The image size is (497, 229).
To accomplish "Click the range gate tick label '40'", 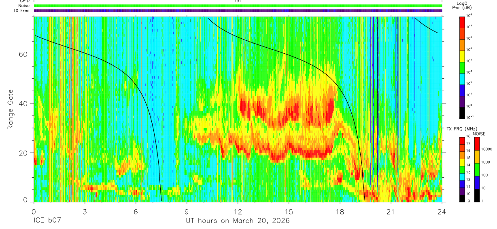I will pyautogui.click(x=23, y=103).
